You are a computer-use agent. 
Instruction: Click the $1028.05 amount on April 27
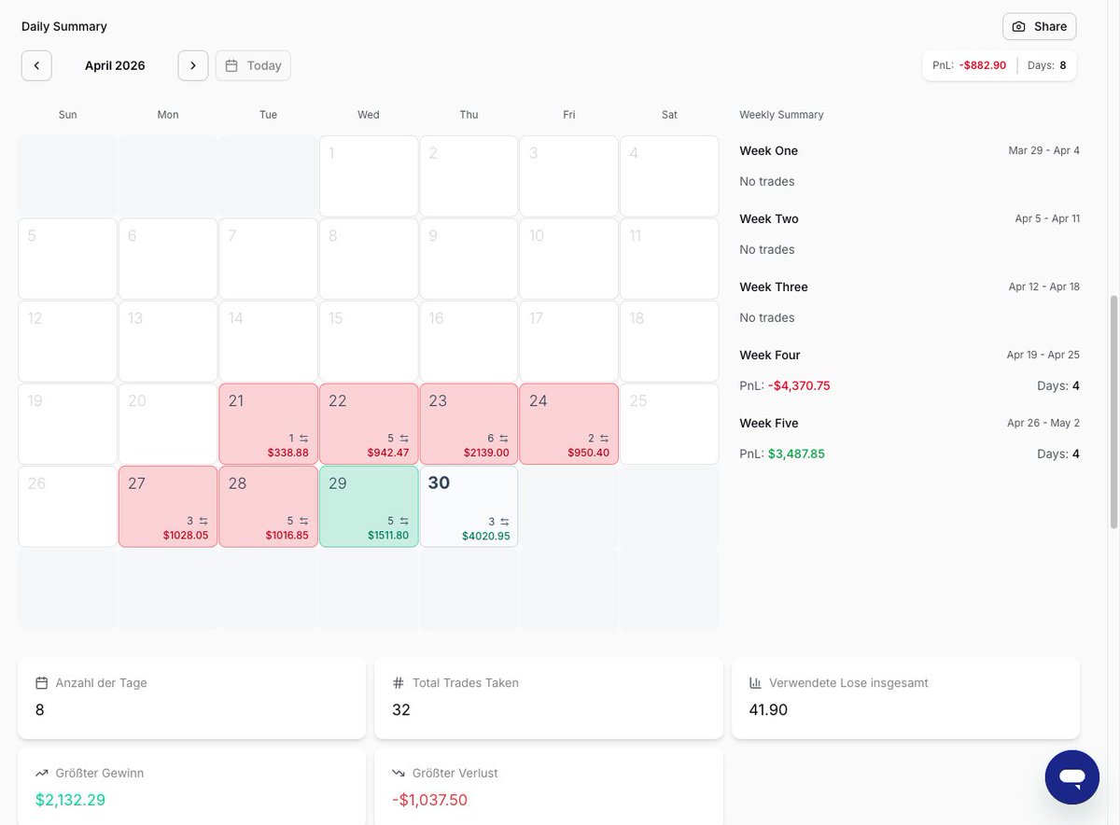(186, 536)
